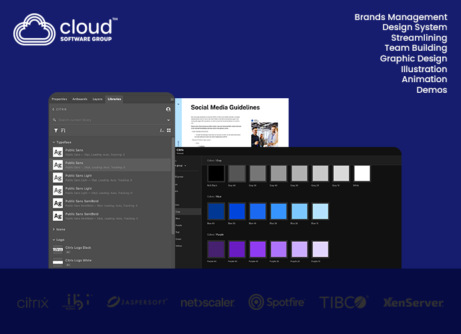This screenshot has height=334, width=461.
Task: Open the Artboards tab
Action: 80,99
